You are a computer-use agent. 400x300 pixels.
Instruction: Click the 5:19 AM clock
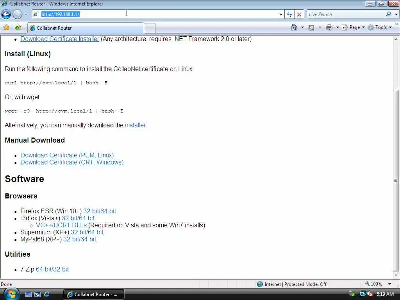pos(385,294)
